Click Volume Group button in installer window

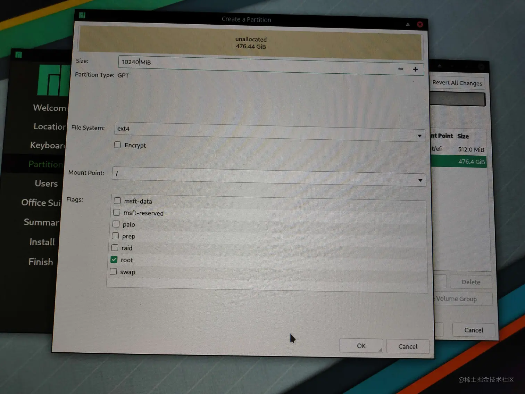click(x=462, y=299)
